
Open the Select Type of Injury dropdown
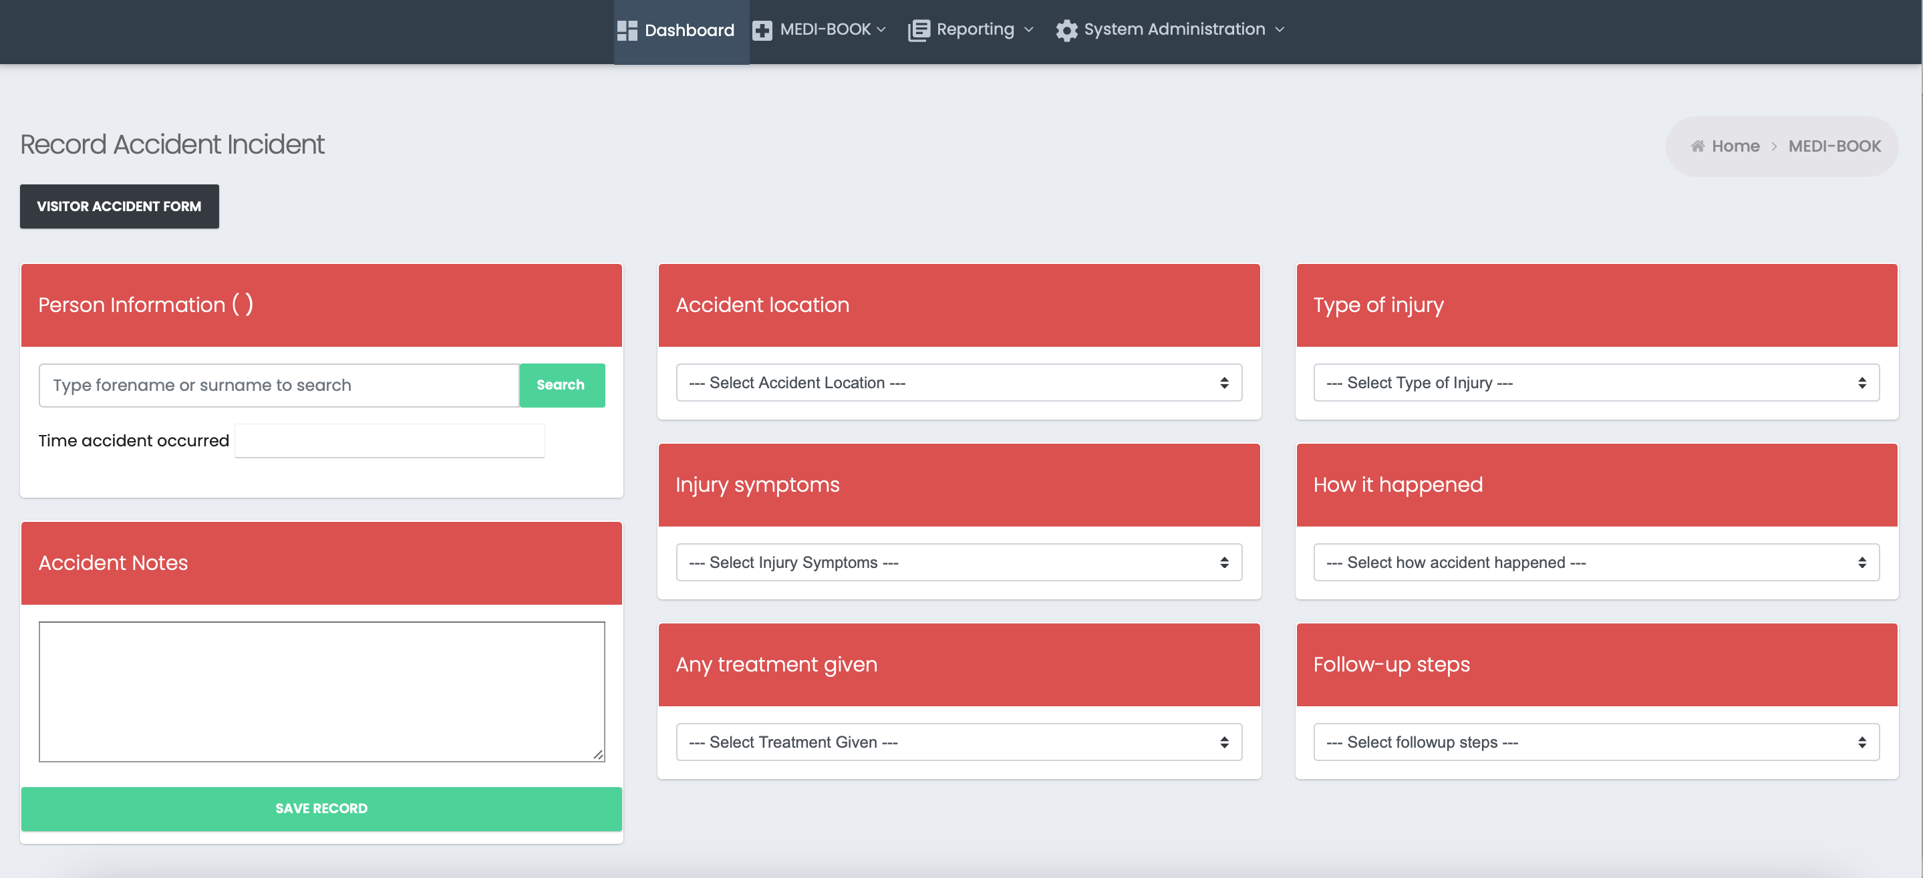[1597, 382]
